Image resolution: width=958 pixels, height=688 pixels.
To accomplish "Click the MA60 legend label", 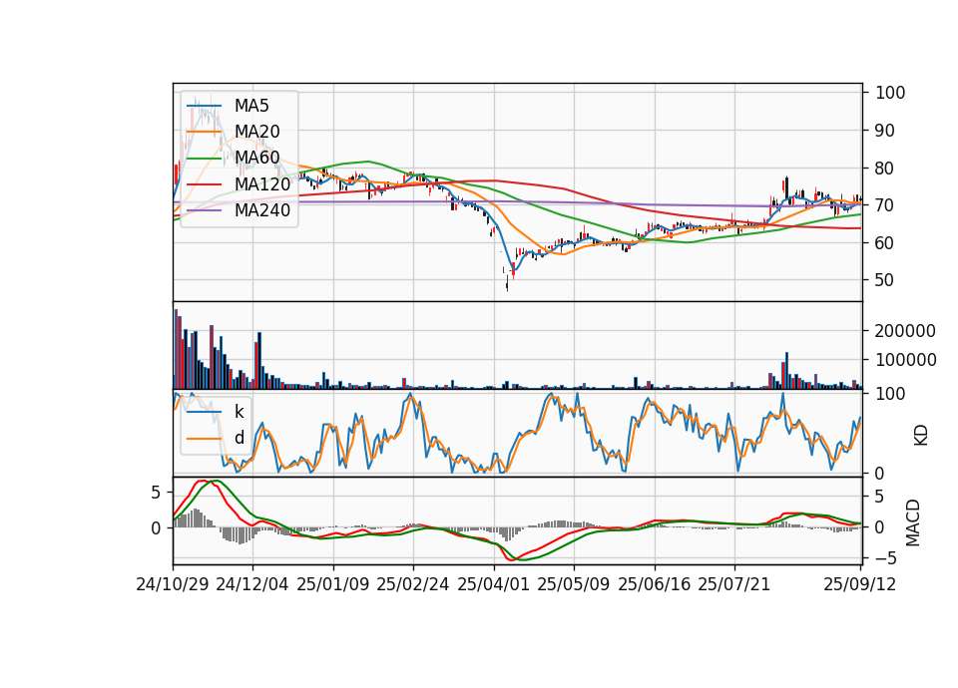I will pos(256,158).
